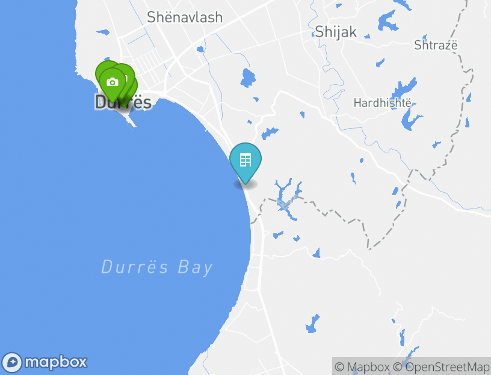Open the Mapbox logo
491x375 pixels.
pyautogui.click(x=44, y=362)
